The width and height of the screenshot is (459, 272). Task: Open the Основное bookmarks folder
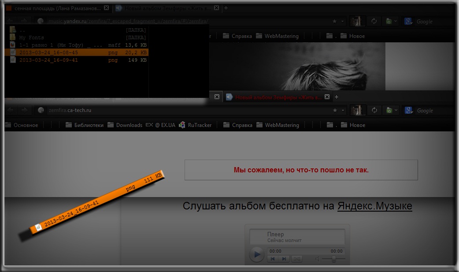(x=22, y=125)
